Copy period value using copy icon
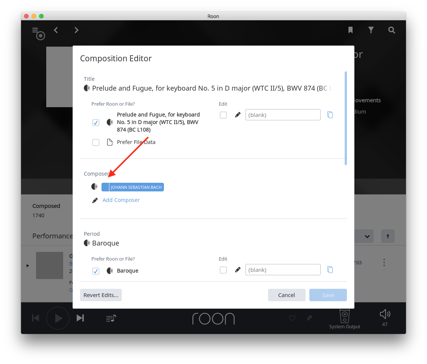 point(330,270)
